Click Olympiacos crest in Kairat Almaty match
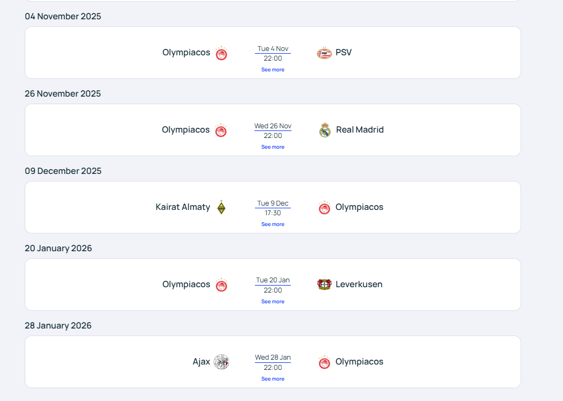Image resolution: width=563 pixels, height=401 pixels. [x=324, y=208]
